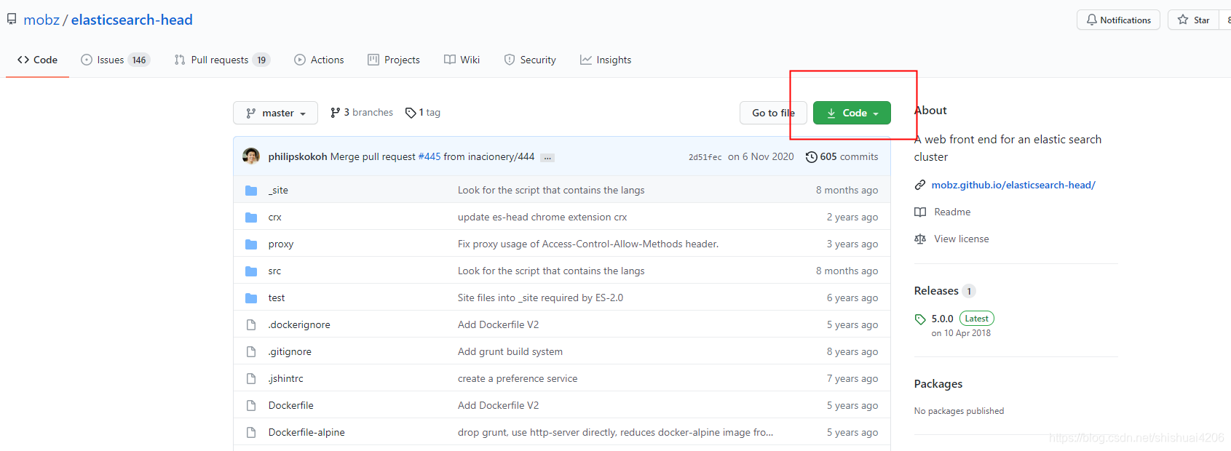Open the Packages section heading
1231x451 pixels.
tap(938, 384)
